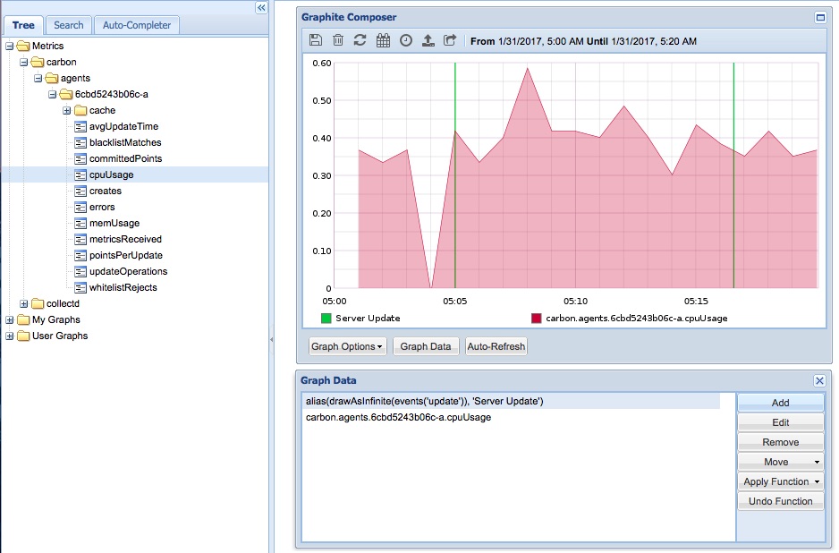The image size is (839, 553).
Task: Select the metricsReceived tree item label
Action: pos(125,239)
